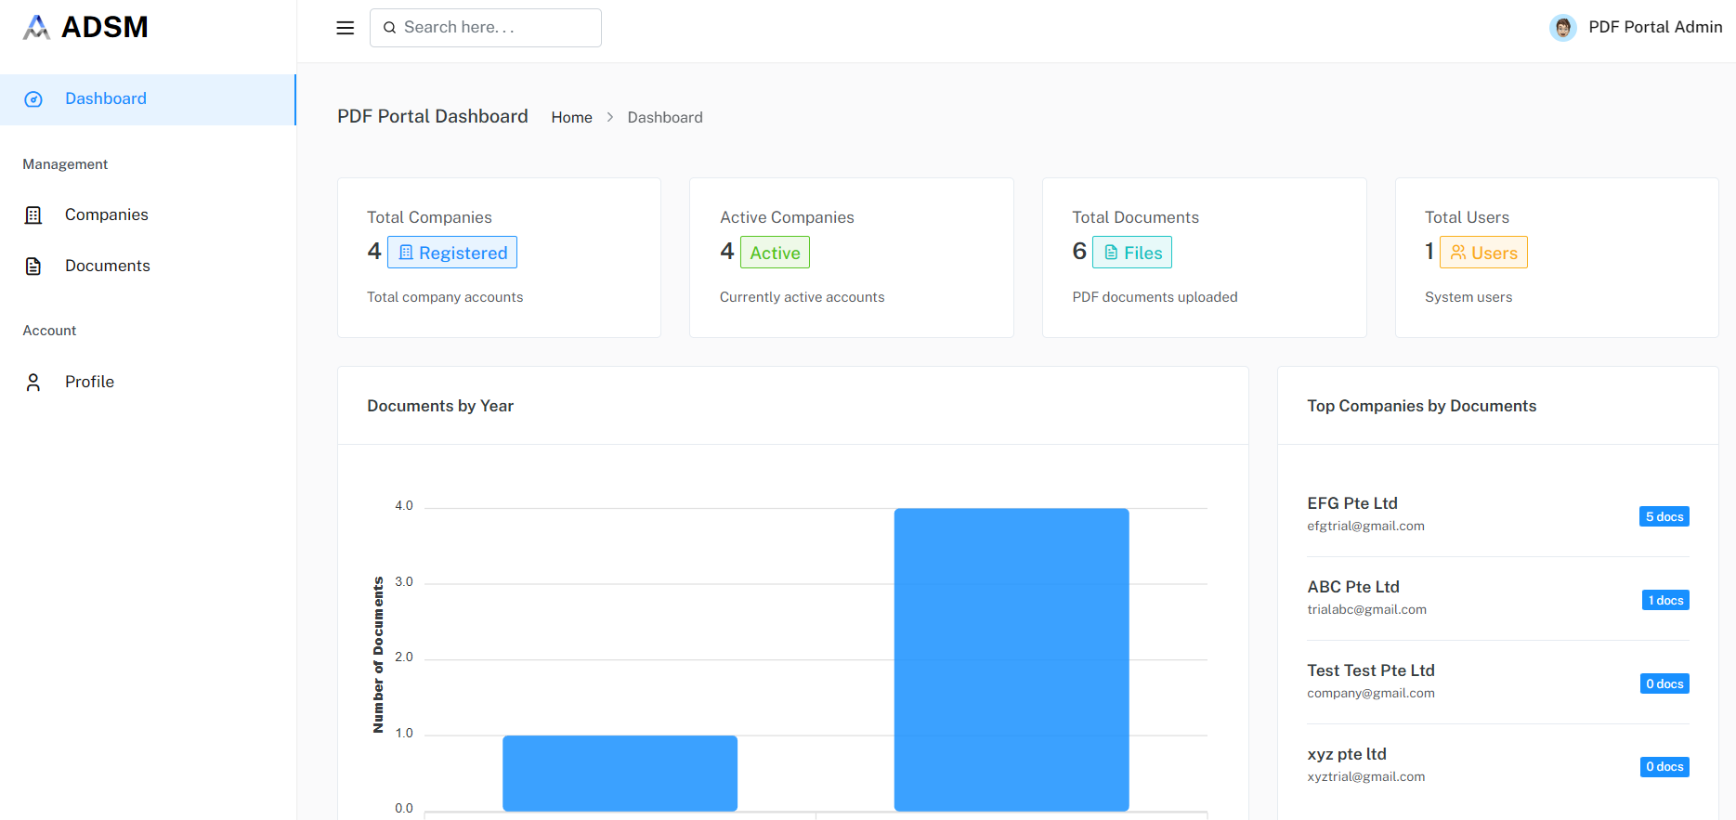Open the PDF Portal Admin user menu

point(1654,28)
